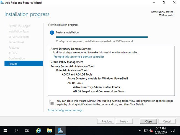Screen dimensions: 180x135
Task: Open the Windows Start menu
Action: 5,131
